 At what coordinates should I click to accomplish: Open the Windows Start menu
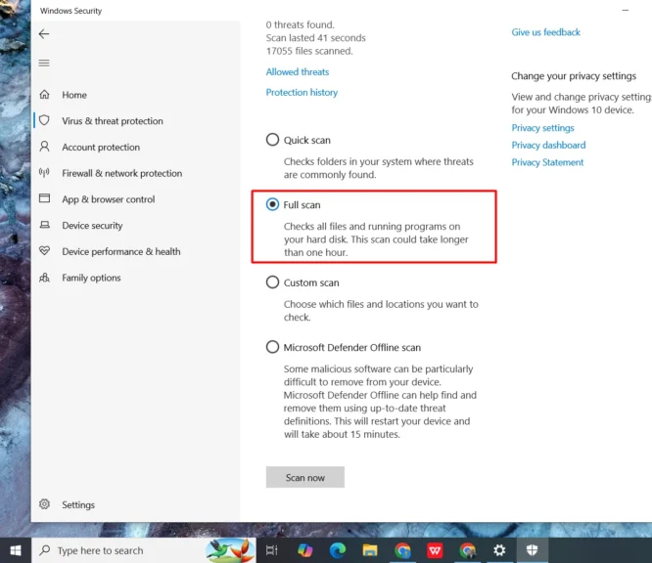16,550
